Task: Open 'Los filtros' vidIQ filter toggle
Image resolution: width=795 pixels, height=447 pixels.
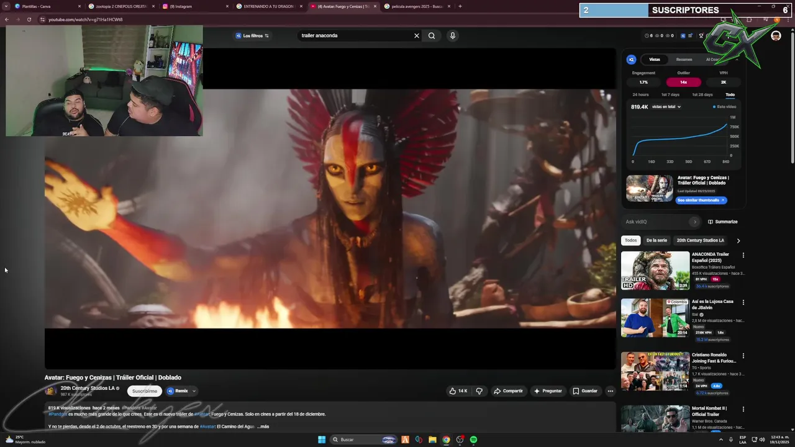Action: [252, 35]
